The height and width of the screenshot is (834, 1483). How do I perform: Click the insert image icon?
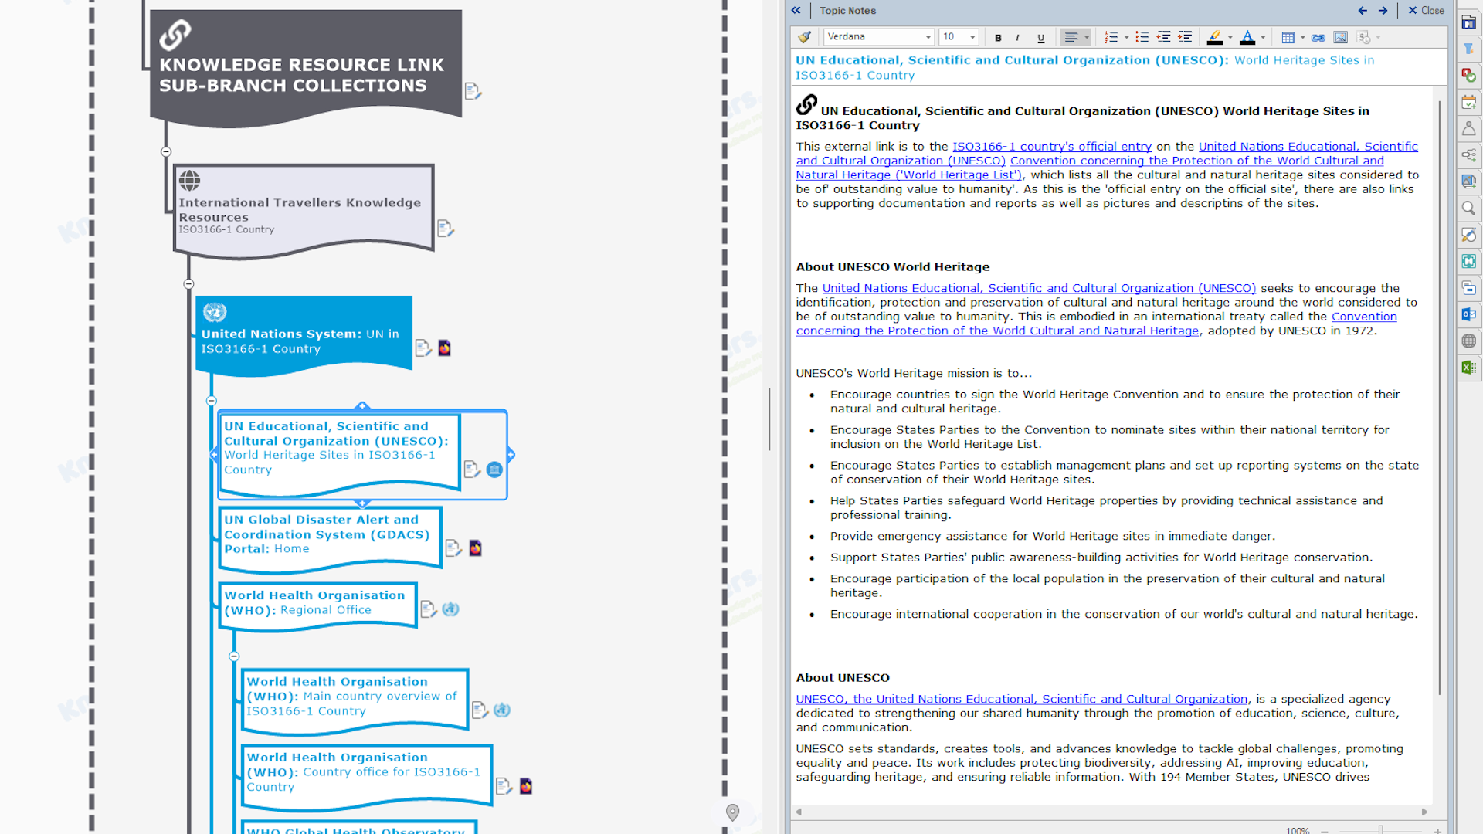(x=1340, y=37)
